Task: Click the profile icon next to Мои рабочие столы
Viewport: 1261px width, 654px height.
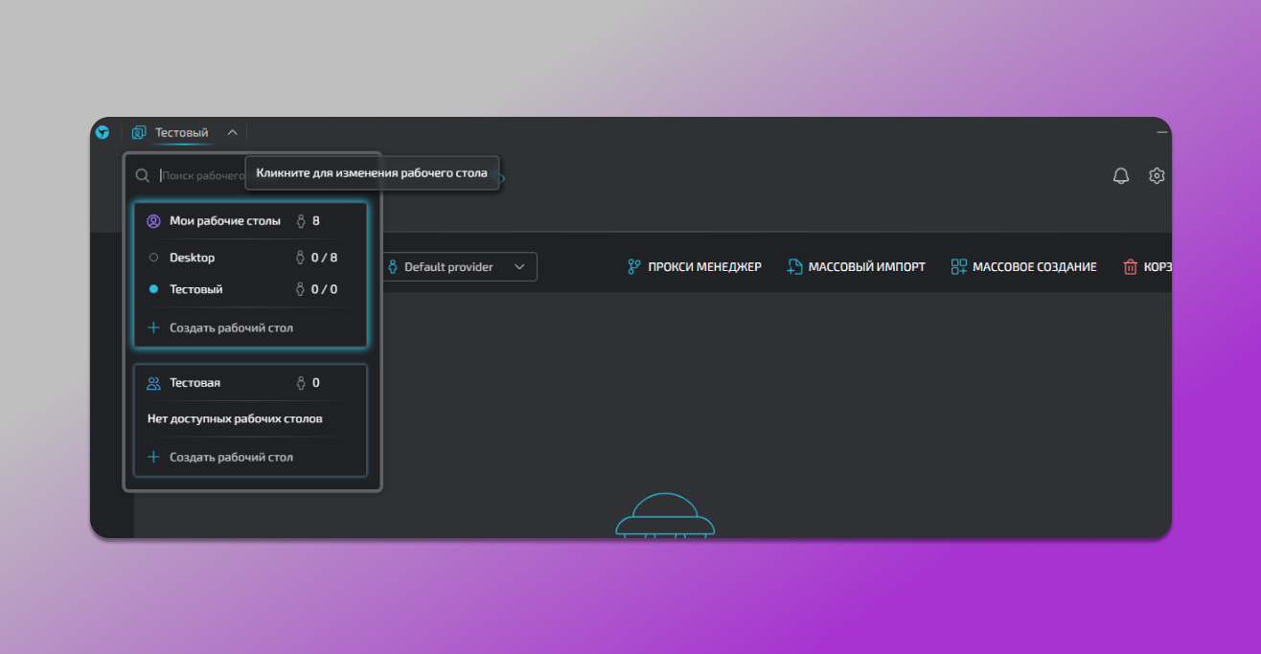Action: (x=153, y=221)
